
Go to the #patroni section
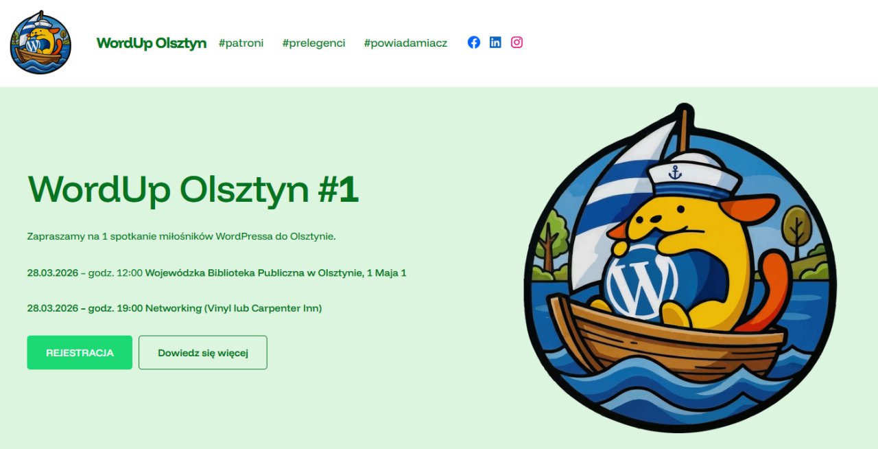pos(241,43)
